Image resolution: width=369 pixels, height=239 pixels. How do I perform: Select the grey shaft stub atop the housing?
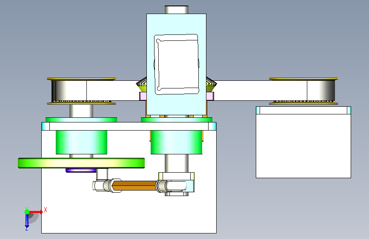pyautogui.click(x=177, y=10)
